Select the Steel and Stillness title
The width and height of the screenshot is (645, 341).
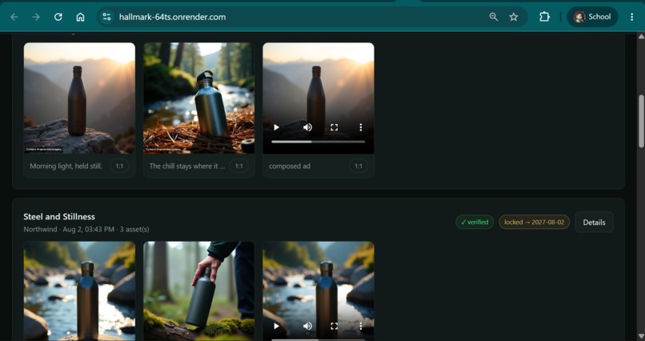pos(59,216)
